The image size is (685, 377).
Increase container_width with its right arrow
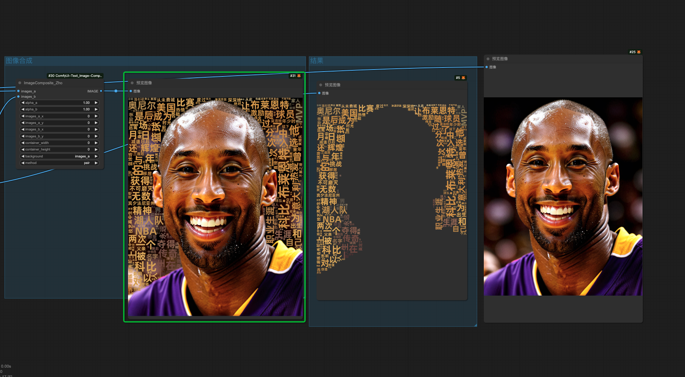click(96, 143)
